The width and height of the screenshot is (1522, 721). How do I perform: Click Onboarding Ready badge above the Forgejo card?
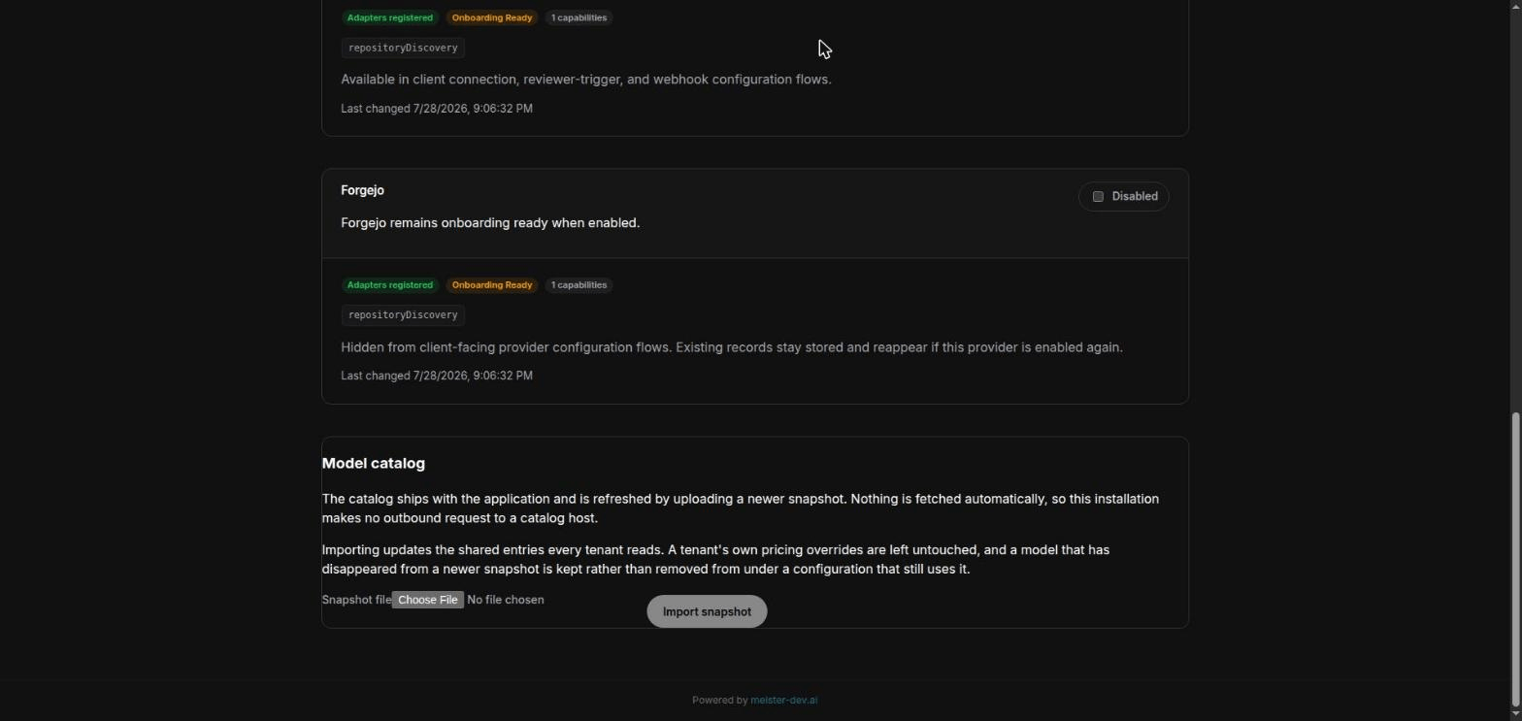click(x=492, y=17)
